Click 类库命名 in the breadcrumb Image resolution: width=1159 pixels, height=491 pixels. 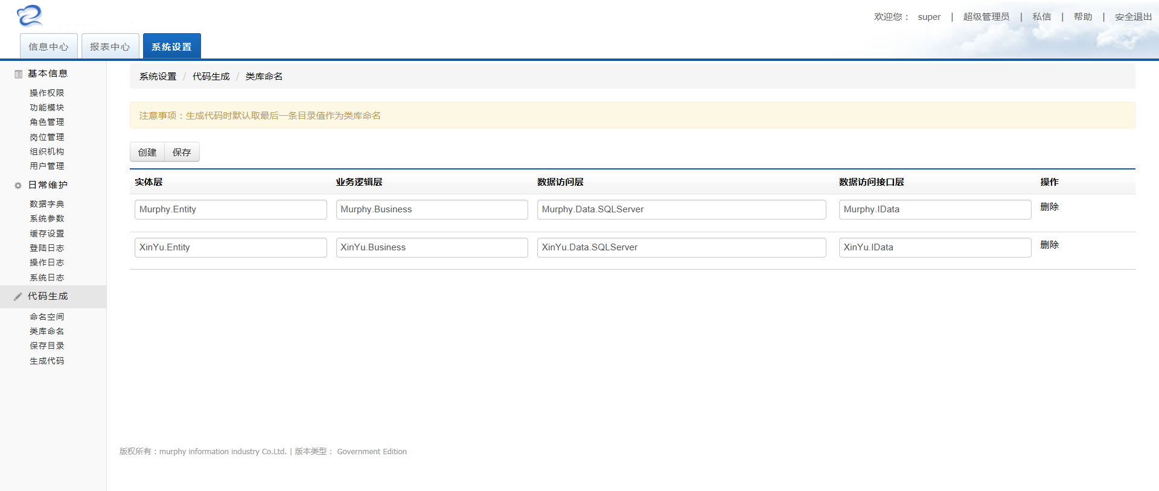[x=264, y=77]
